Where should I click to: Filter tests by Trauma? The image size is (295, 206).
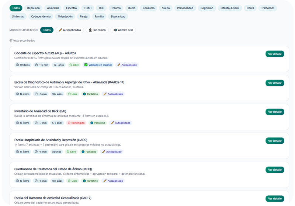click(x=116, y=8)
